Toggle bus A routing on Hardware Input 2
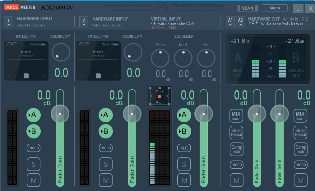Screen dimensions: 315x191 tap(106, 115)
